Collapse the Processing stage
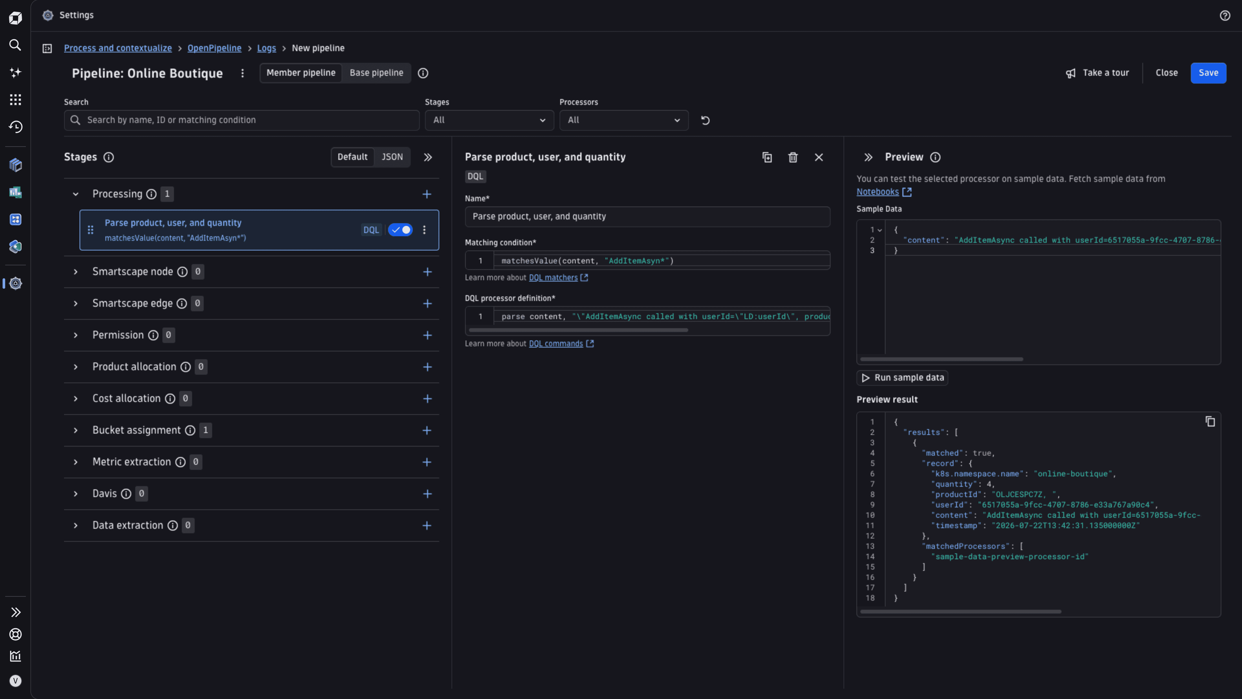 76,194
